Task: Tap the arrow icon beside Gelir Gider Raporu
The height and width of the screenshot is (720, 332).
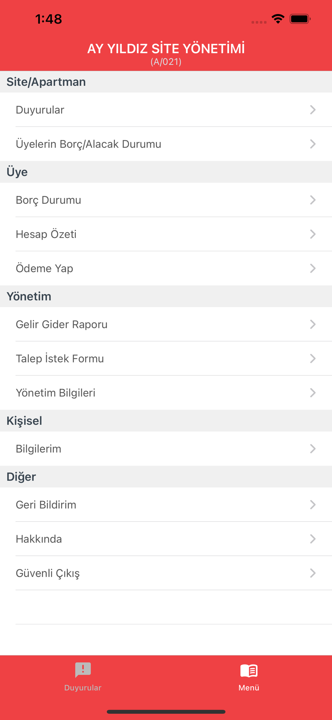Action: coord(313,324)
